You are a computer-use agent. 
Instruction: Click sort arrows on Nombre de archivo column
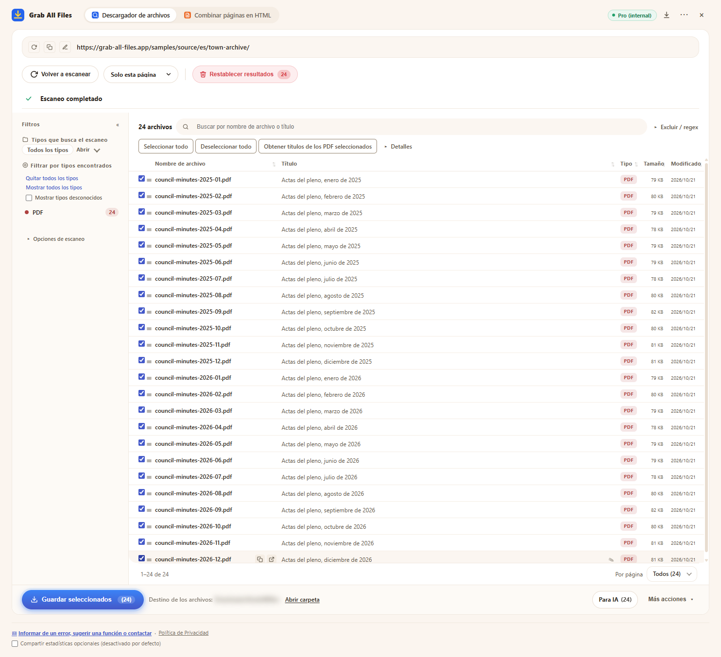274,164
